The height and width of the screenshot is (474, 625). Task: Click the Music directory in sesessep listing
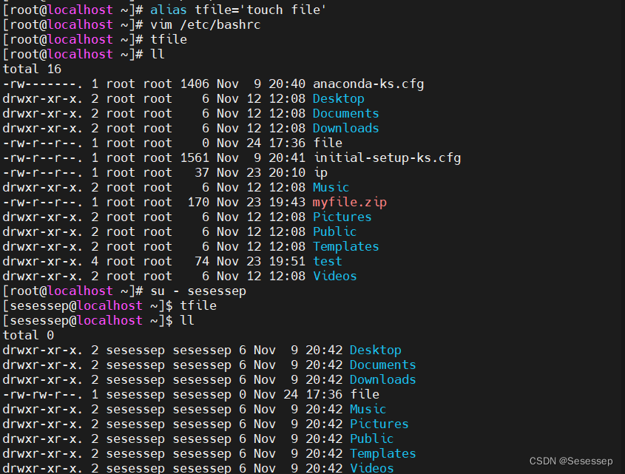pos(368,409)
